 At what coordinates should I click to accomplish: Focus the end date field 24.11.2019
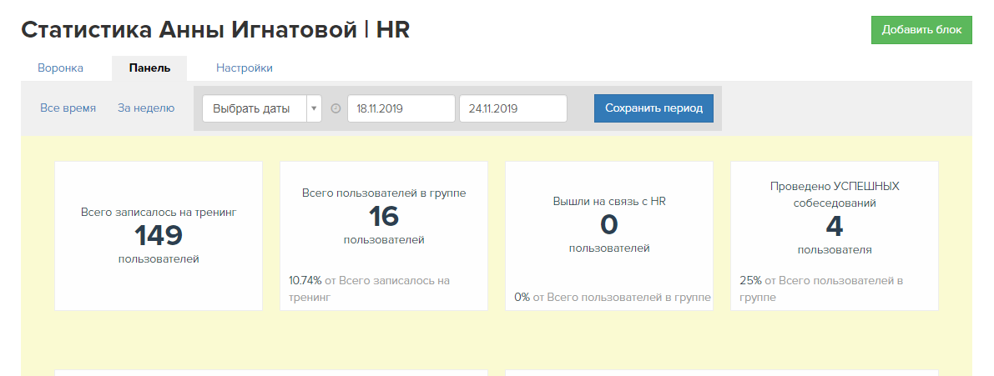[512, 108]
